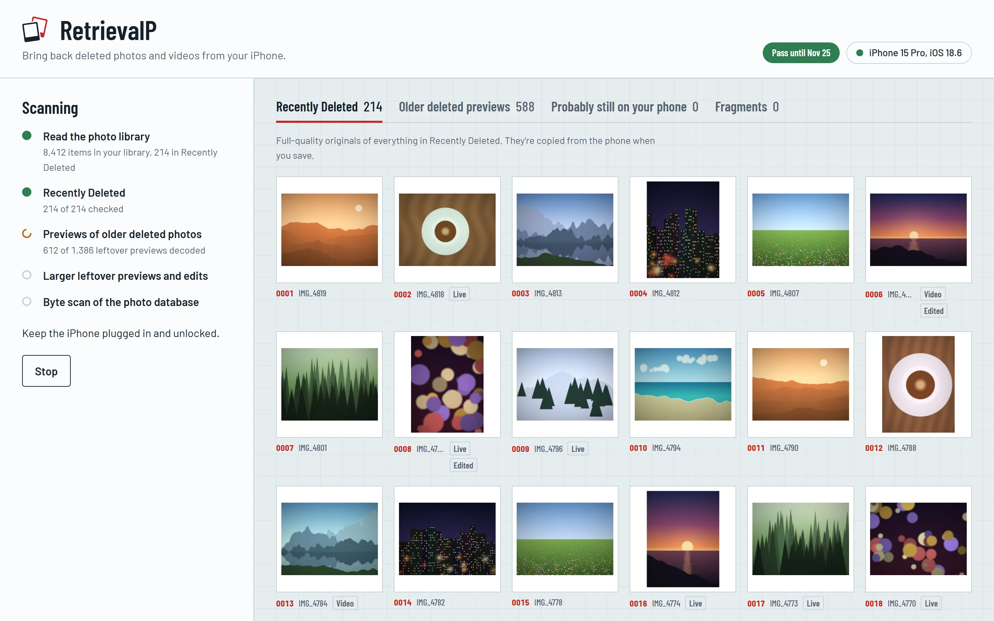Select thumbnail 0010 IMG_4794 beach
994x621 pixels.
coord(683,384)
